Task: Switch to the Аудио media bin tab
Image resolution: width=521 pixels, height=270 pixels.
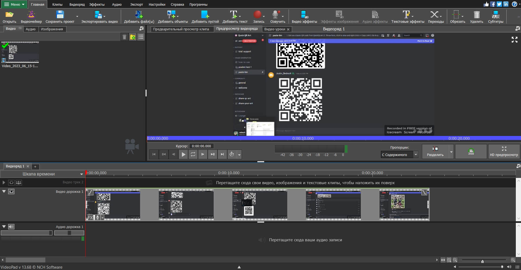Action: (x=31, y=29)
